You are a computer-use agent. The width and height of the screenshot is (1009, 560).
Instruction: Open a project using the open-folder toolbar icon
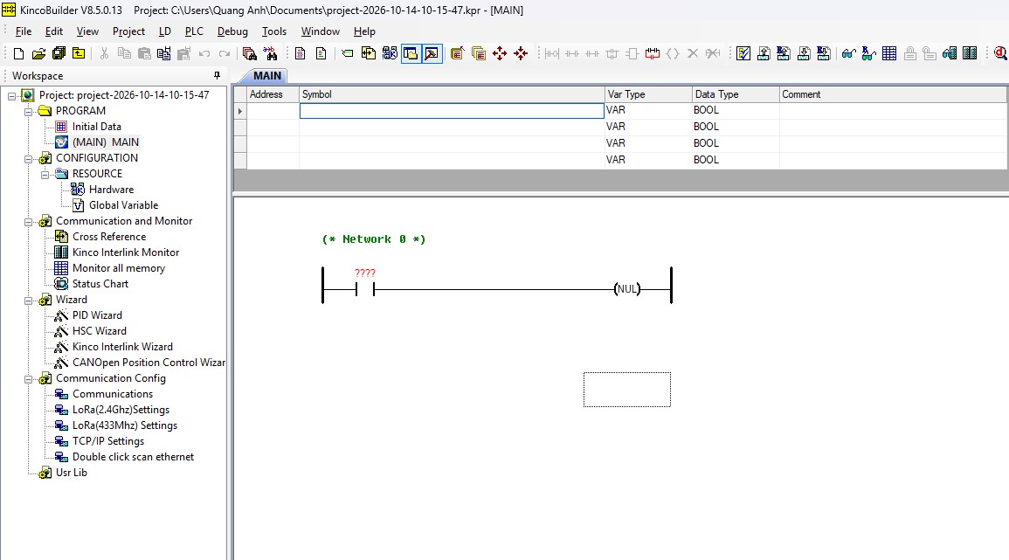[38, 53]
